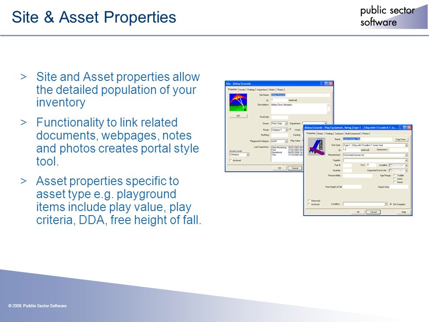Click Cancel in the Site window

click(295, 168)
